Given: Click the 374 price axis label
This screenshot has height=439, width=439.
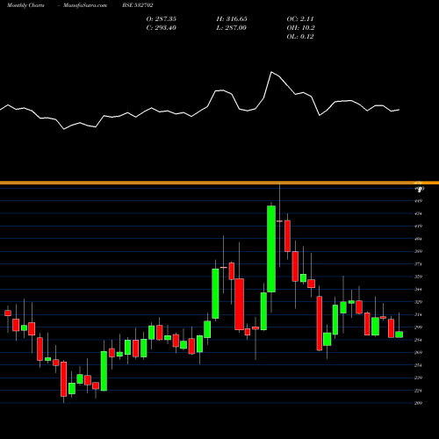Looking at the screenshot, I should point(419,264).
